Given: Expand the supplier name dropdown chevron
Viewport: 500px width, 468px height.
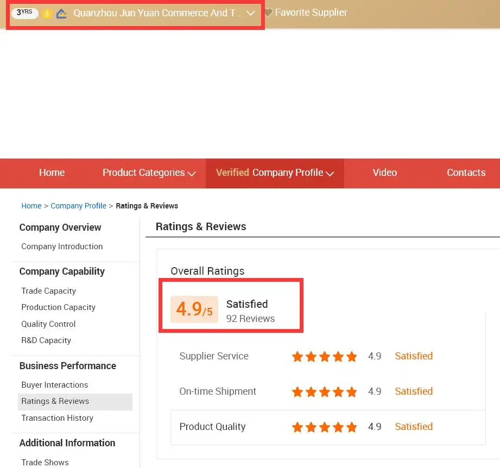Looking at the screenshot, I should click(250, 13).
